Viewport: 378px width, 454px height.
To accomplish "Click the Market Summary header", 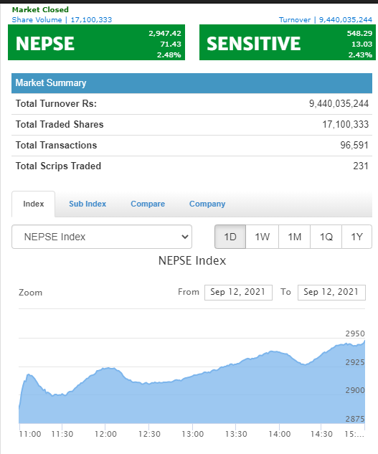I will (x=192, y=83).
